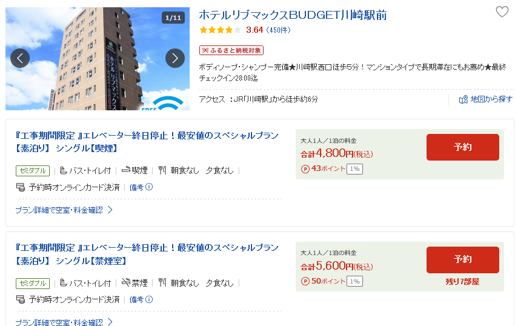Add hotel to favorites with heart icon
This screenshot has height=326, width=515.
pos(502,12)
